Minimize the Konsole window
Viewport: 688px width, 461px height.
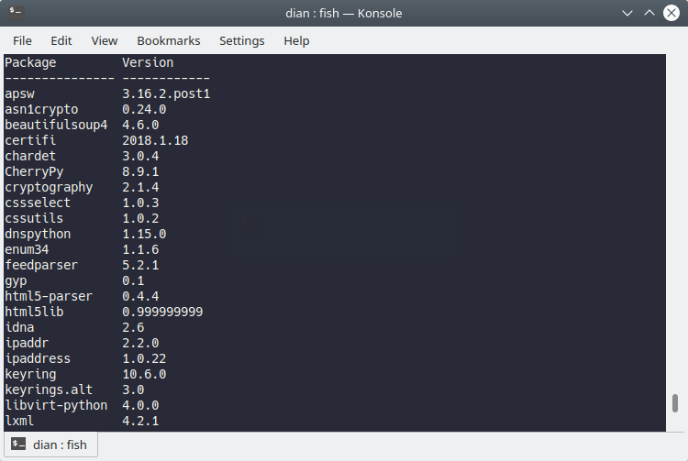pos(627,14)
